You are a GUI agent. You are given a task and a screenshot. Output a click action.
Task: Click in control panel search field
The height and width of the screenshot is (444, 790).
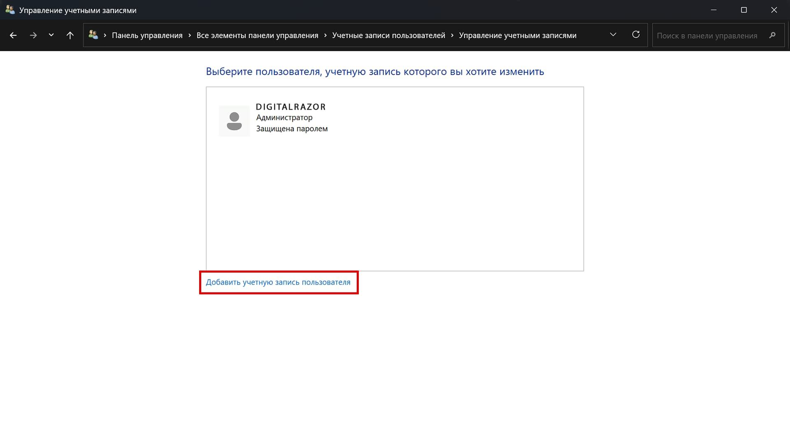click(x=707, y=36)
